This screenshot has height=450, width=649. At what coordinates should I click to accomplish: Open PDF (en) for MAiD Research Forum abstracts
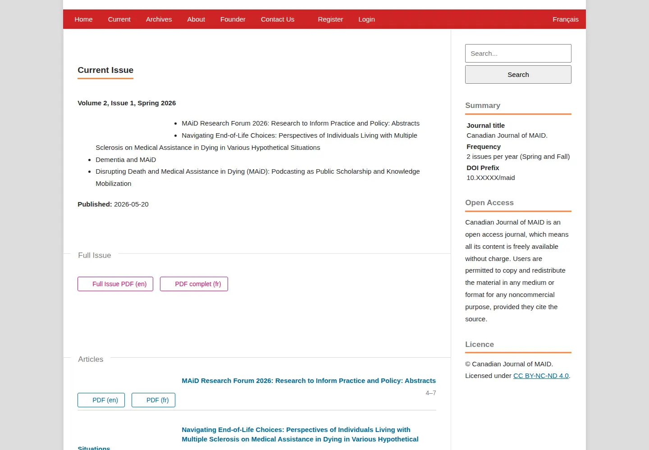[101, 400]
